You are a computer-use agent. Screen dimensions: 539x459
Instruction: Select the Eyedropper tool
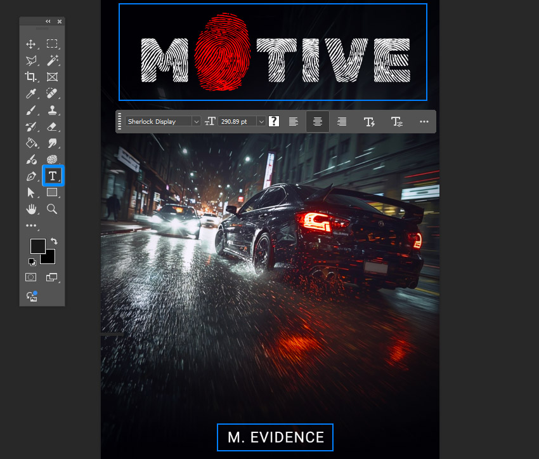31,93
